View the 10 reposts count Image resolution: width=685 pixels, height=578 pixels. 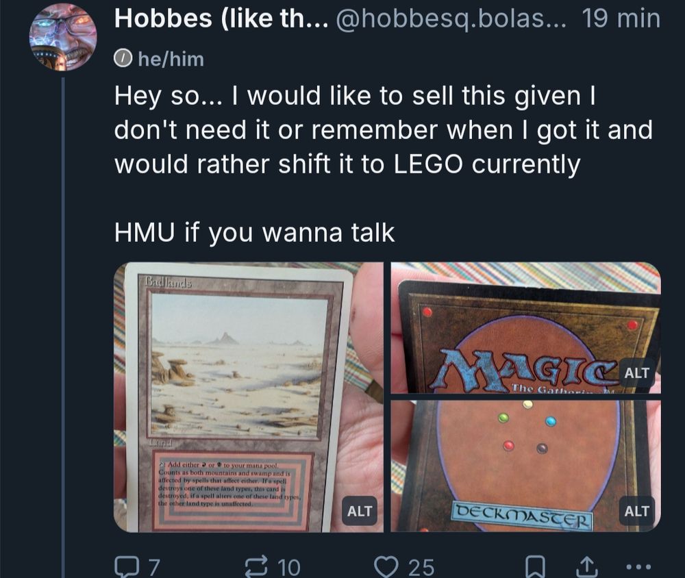tap(289, 567)
